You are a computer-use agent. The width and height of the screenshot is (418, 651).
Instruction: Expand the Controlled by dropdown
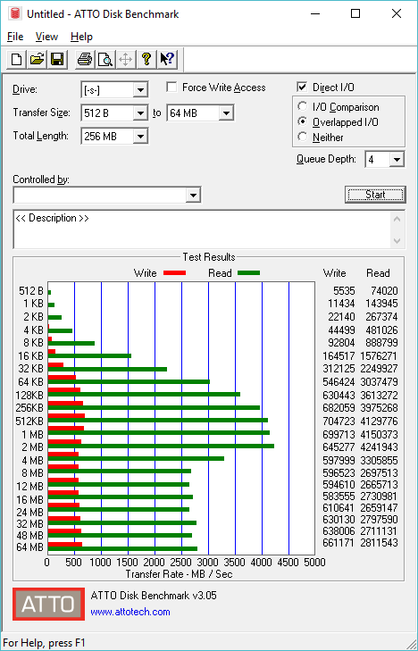tap(193, 196)
